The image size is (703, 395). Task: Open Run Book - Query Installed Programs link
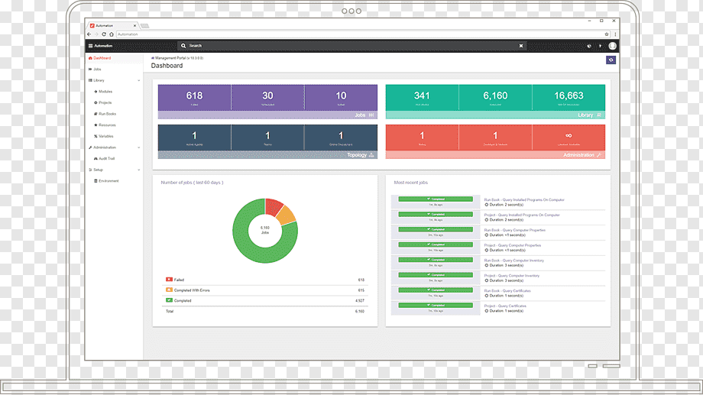coord(524,200)
